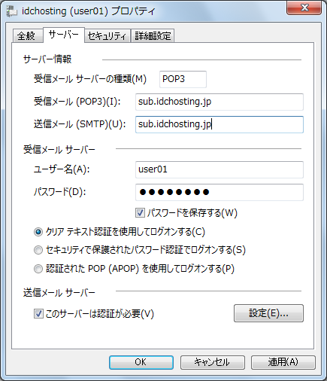
Task: Click the キャンセル button
Action: point(213,362)
